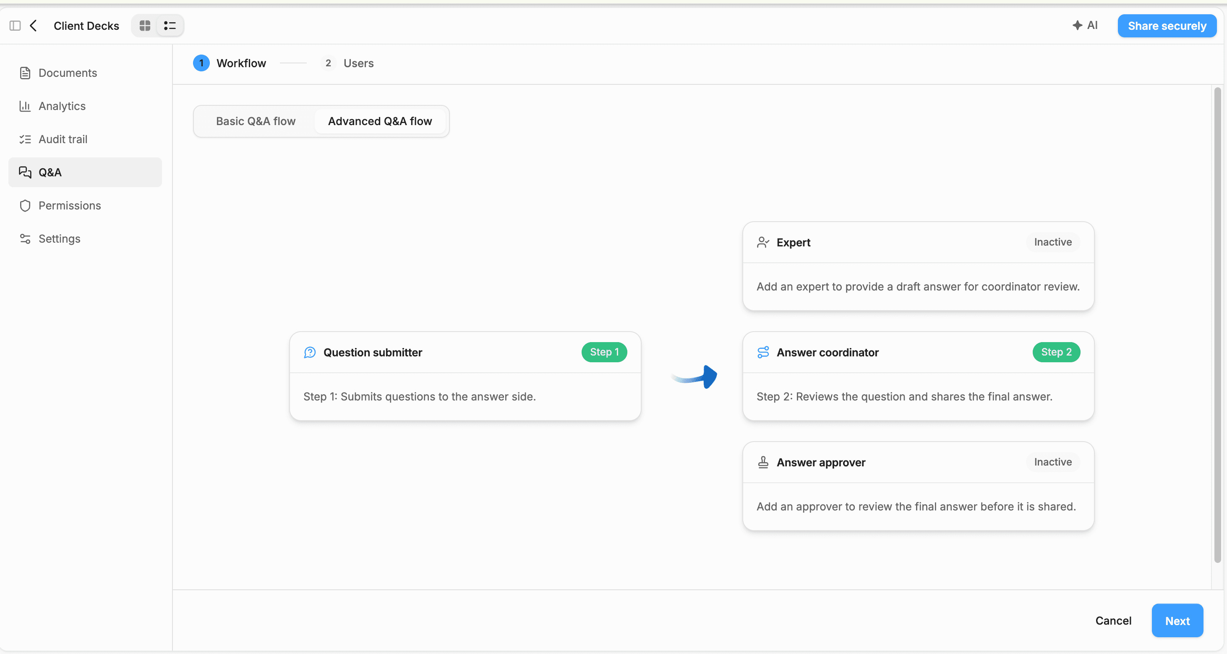Open Permissions in the sidebar
The height and width of the screenshot is (654, 1227).
click(85, 206)
